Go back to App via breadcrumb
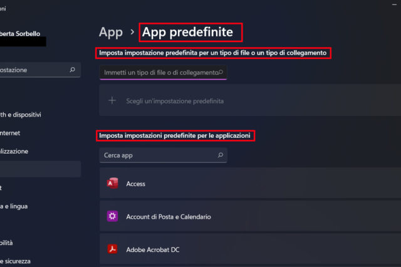401x267 pixels. [x=110, y=31]
